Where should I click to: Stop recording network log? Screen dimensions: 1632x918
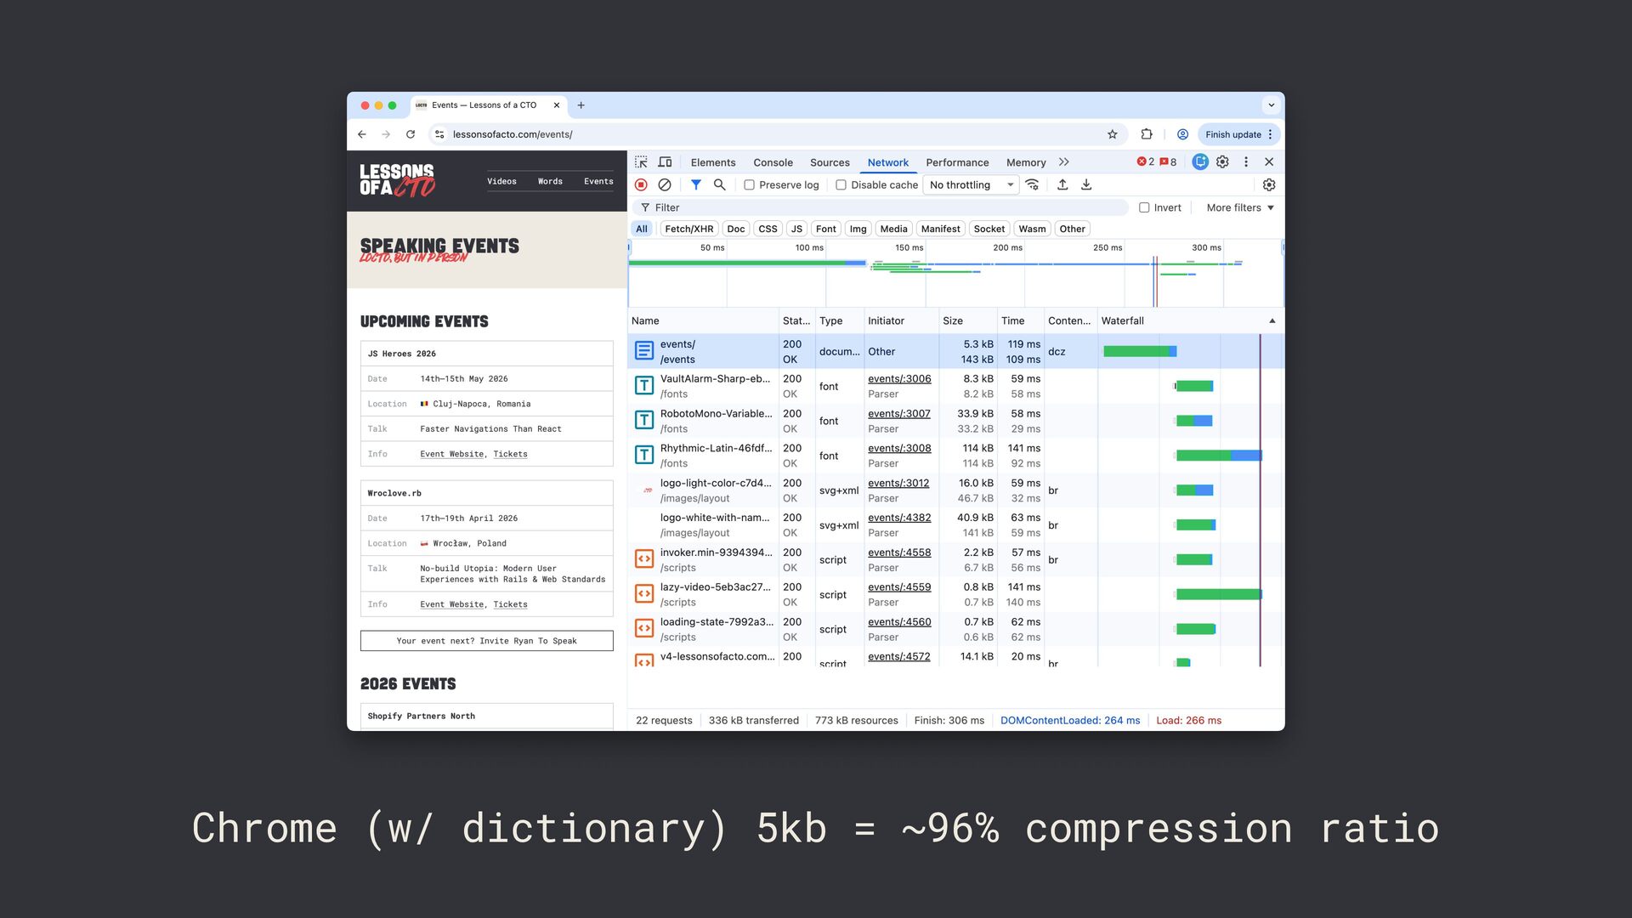coord(641,184)
